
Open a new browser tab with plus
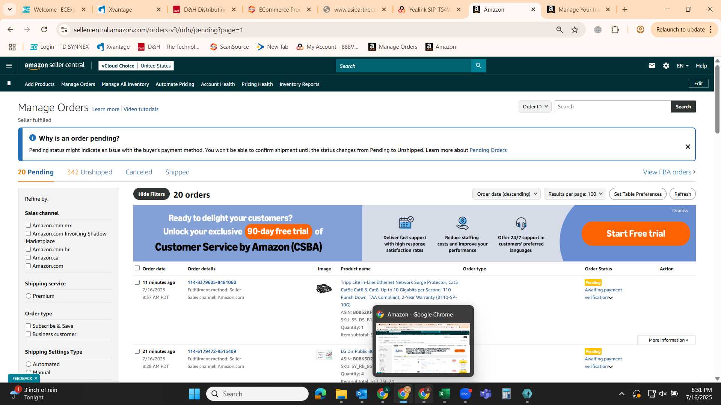click(x=625, y=9)
